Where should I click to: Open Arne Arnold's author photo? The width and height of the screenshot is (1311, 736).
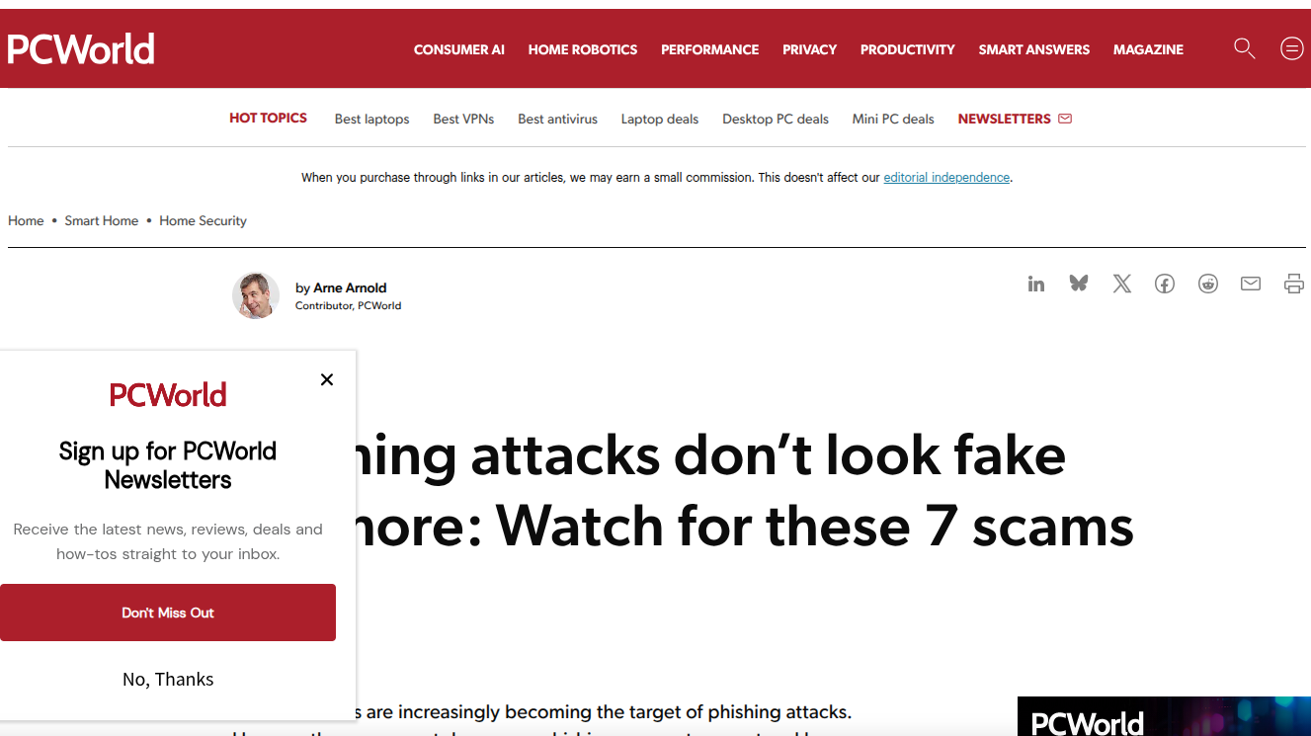[256, 295]
